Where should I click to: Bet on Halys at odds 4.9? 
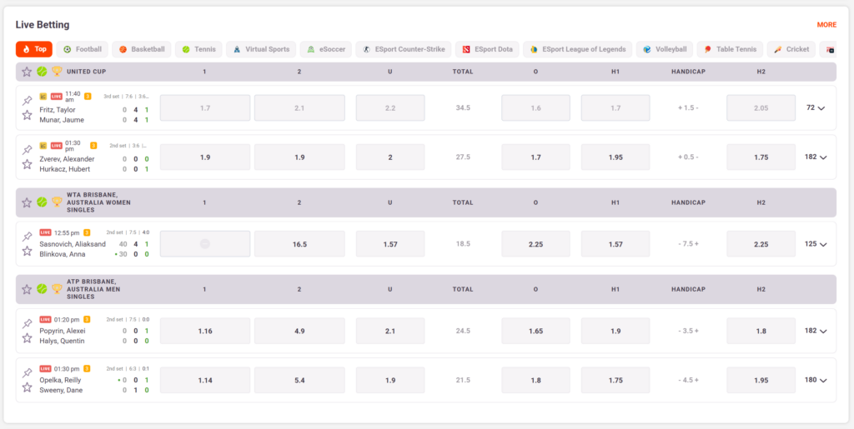tap(299, 332)
